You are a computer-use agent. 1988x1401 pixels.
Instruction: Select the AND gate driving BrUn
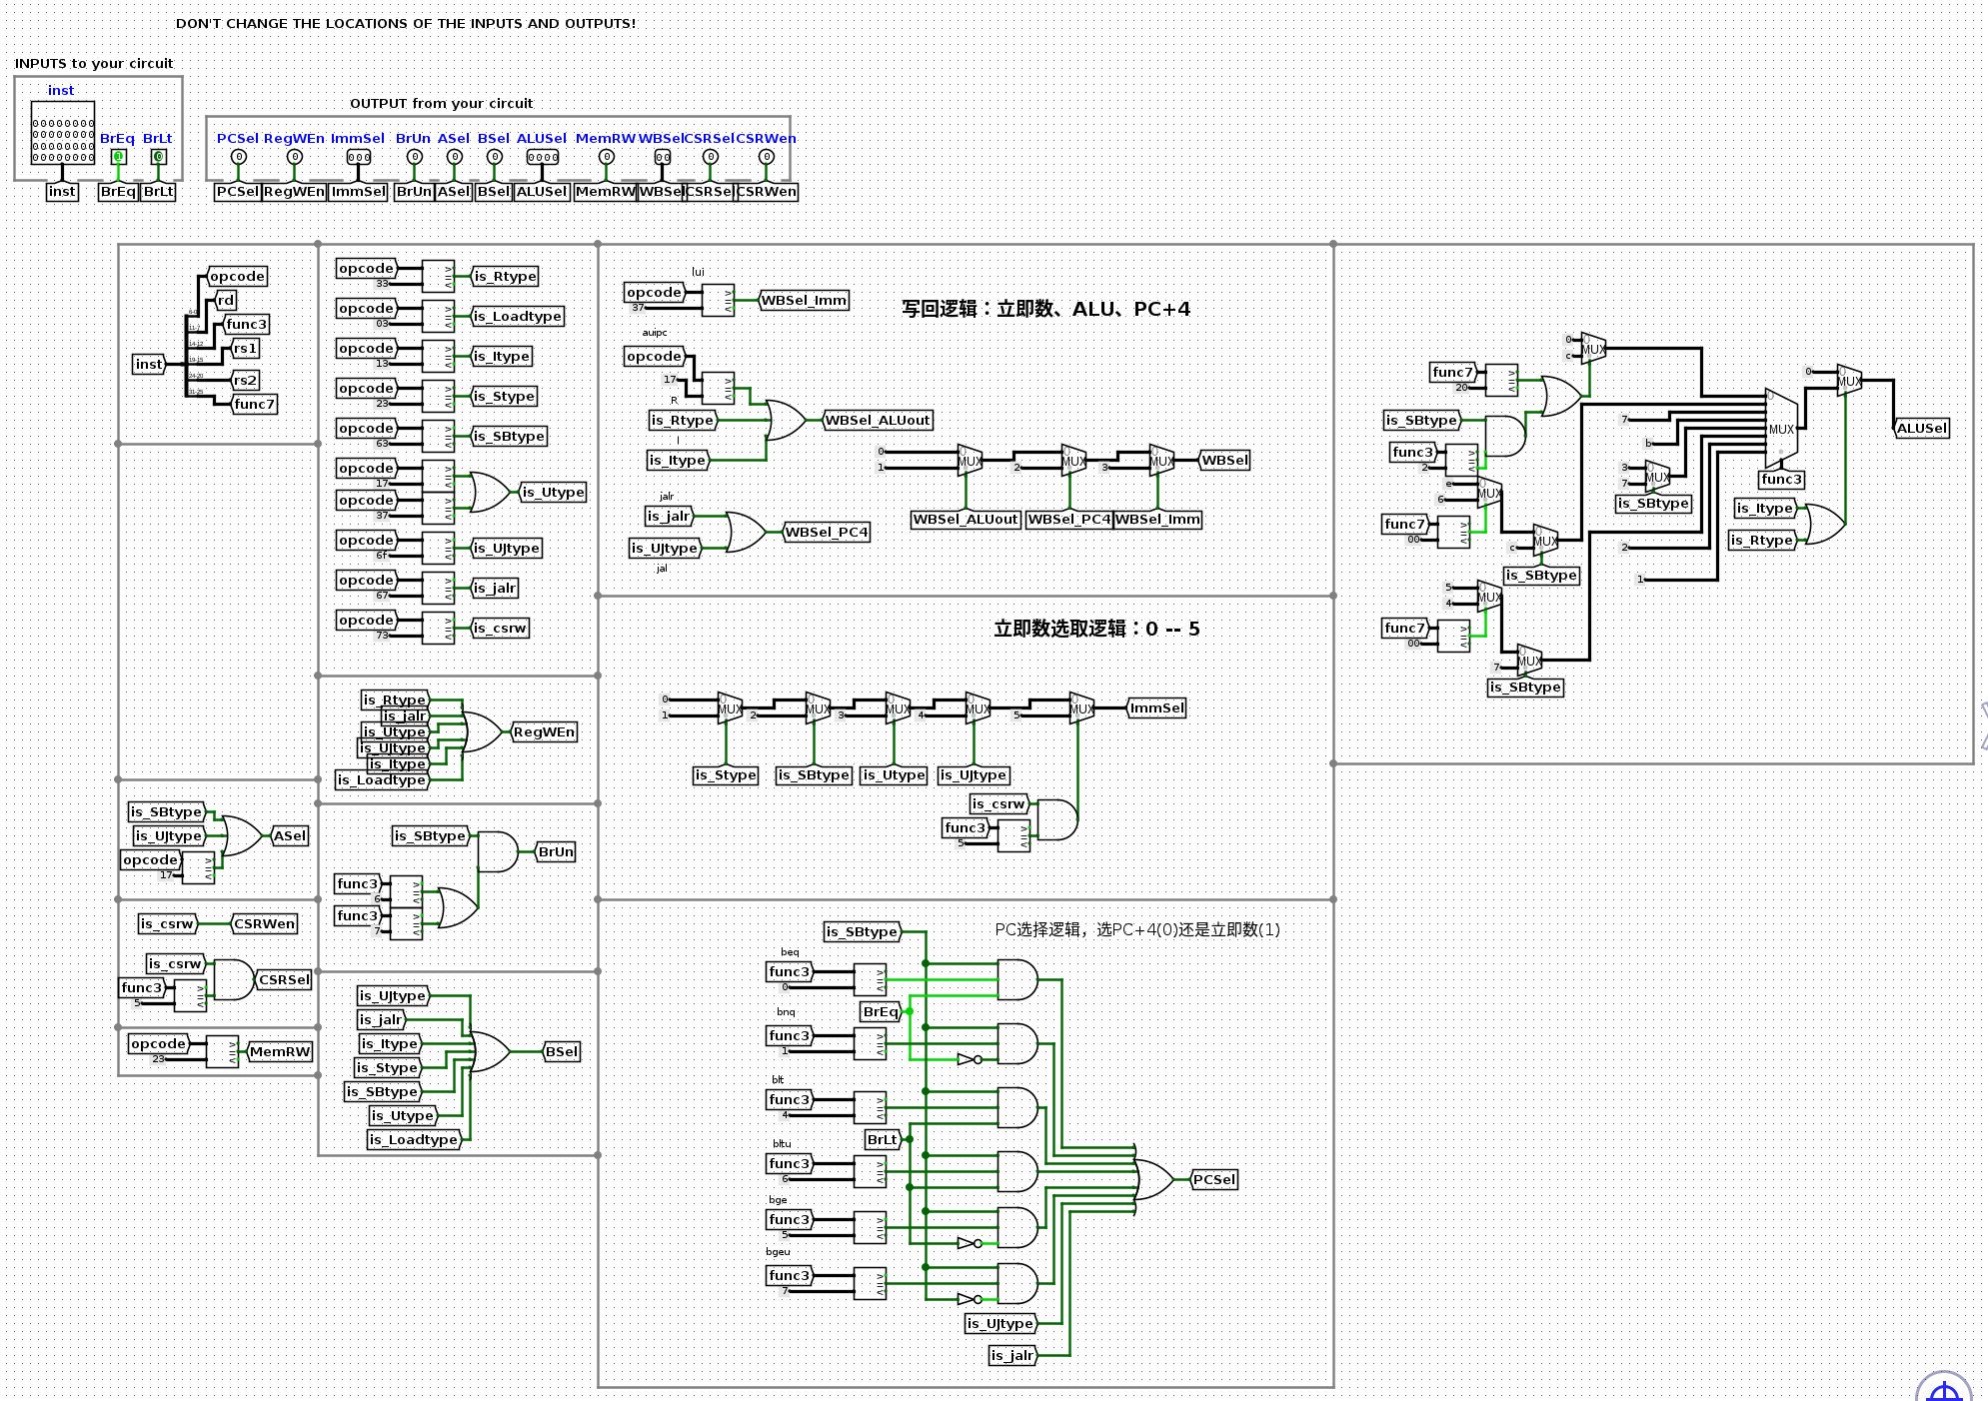tap(498, 851)
